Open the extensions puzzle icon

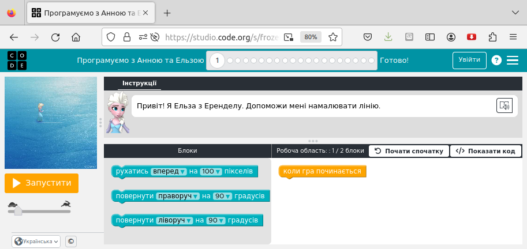[492, 37]
